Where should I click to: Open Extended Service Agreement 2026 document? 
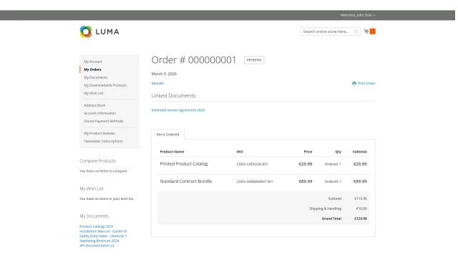[x=178, y=110]
